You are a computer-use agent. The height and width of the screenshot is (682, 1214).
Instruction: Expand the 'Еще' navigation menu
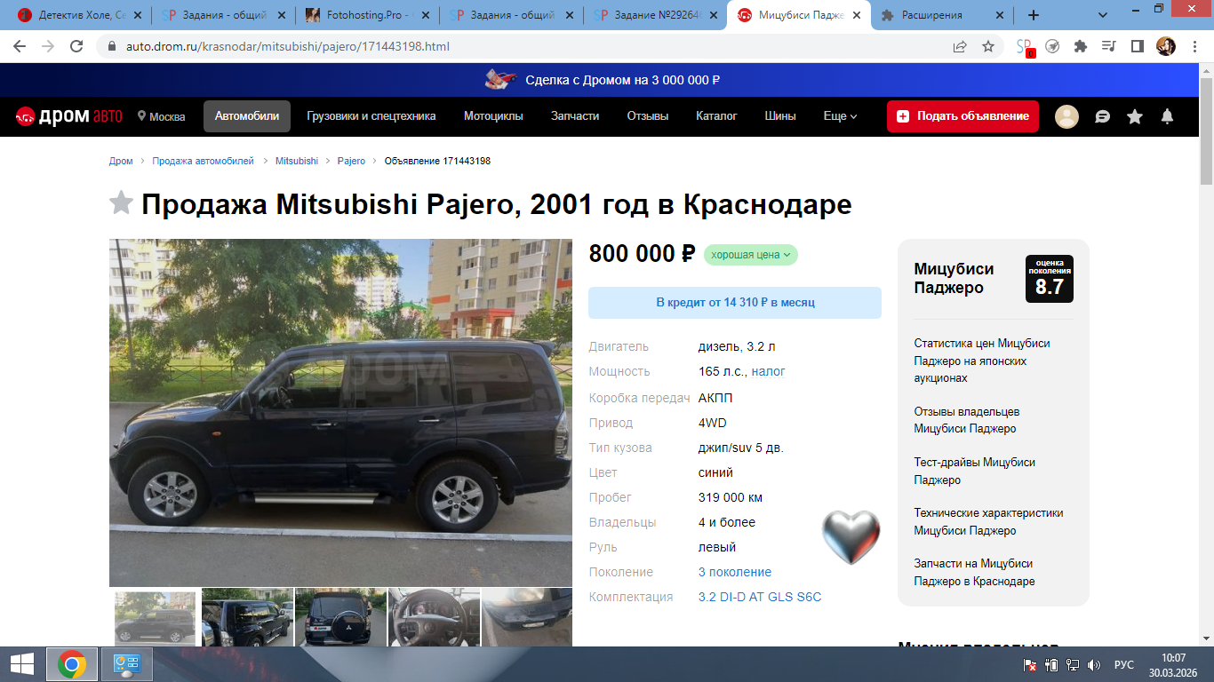point(840,116)
